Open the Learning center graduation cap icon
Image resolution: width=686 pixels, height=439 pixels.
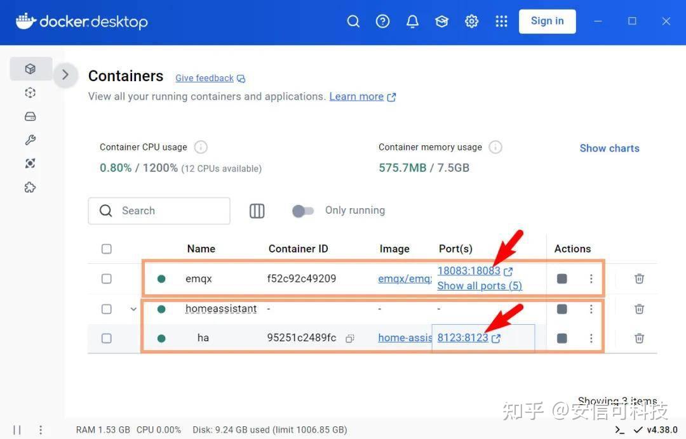pos(442,21)
